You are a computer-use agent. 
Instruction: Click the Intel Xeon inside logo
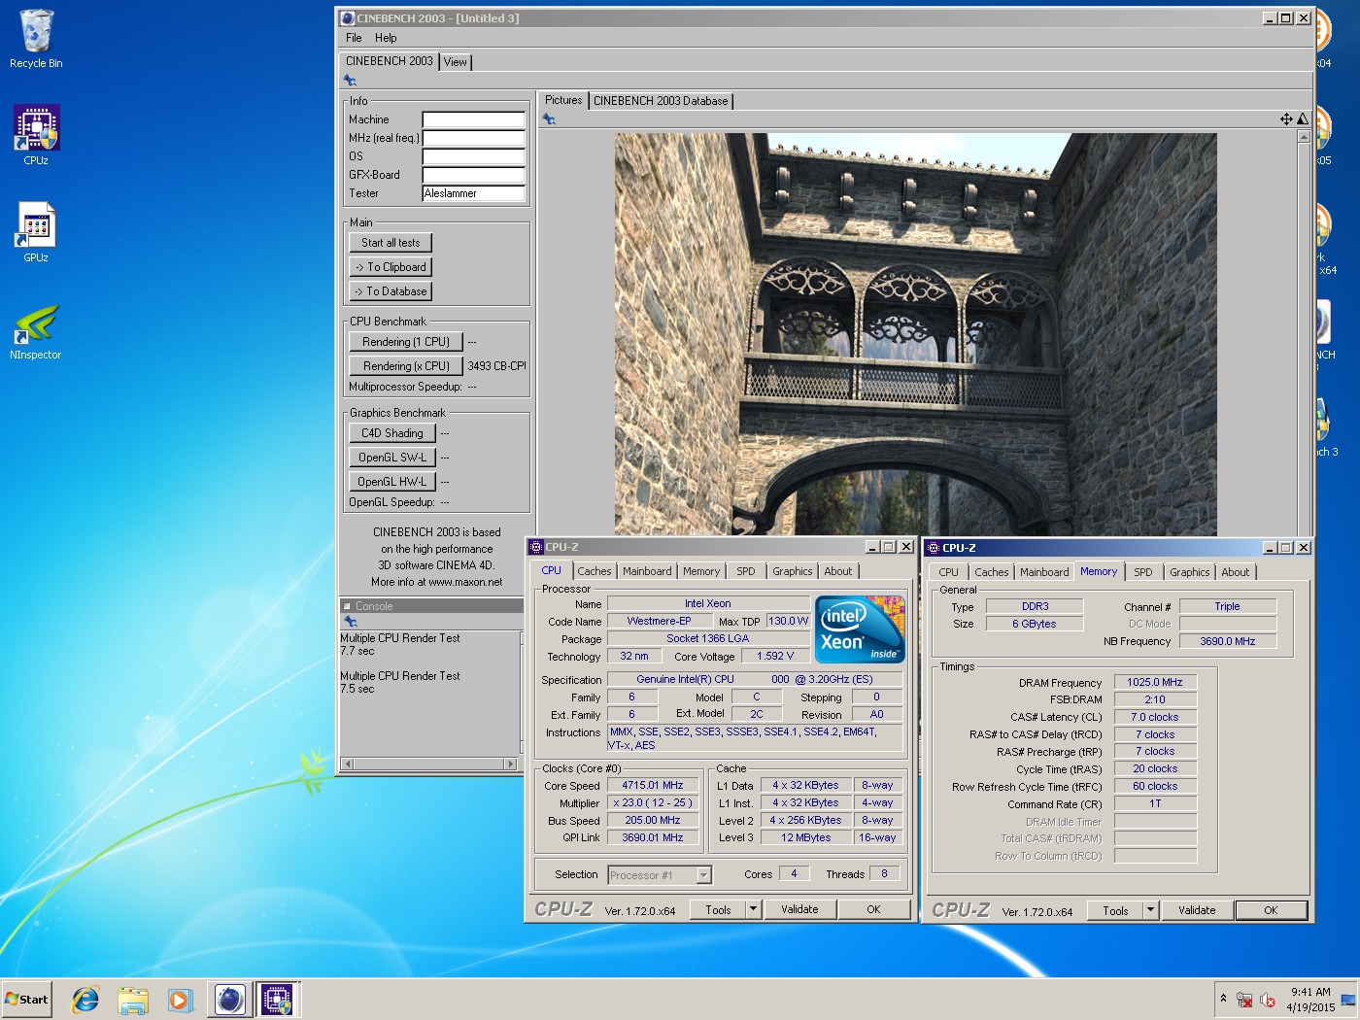point(860,629)
